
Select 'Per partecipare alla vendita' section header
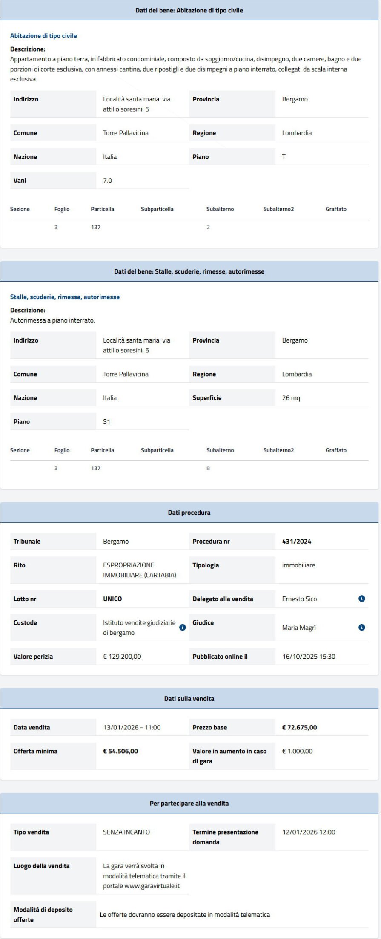(x=189, y=803)
